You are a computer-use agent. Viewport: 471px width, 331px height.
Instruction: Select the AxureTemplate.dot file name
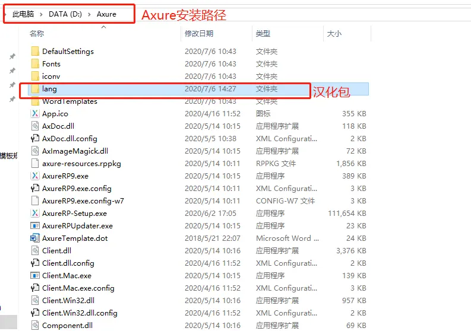[75, 238]
